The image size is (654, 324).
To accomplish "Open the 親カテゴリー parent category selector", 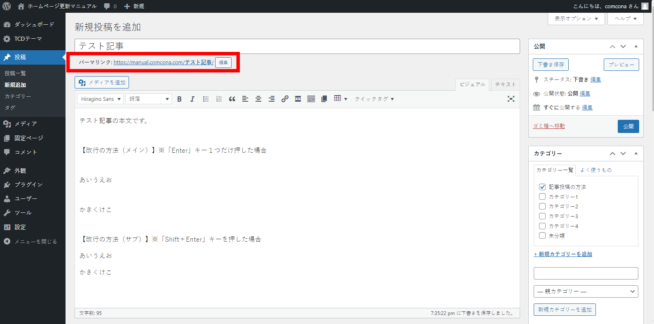I will (586, 291).
